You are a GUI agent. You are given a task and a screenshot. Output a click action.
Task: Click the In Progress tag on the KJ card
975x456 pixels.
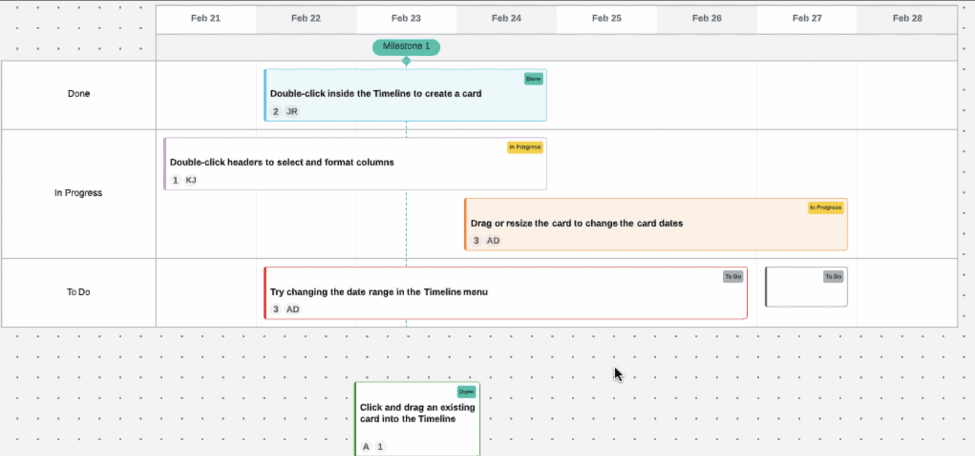coord(525,147)
